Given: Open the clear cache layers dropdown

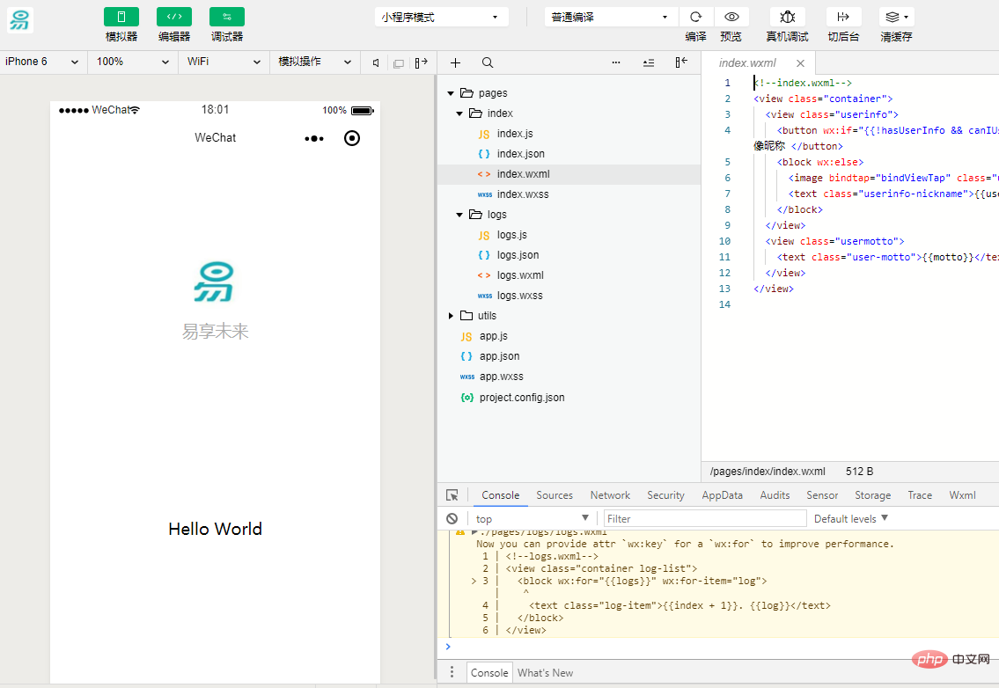Looking at the screenshot, I should click(x=896, y=18).
